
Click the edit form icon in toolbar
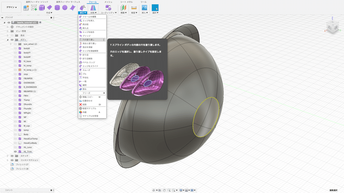(83, 8)
